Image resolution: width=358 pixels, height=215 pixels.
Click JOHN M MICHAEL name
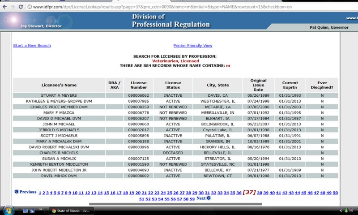click(59, 124)
